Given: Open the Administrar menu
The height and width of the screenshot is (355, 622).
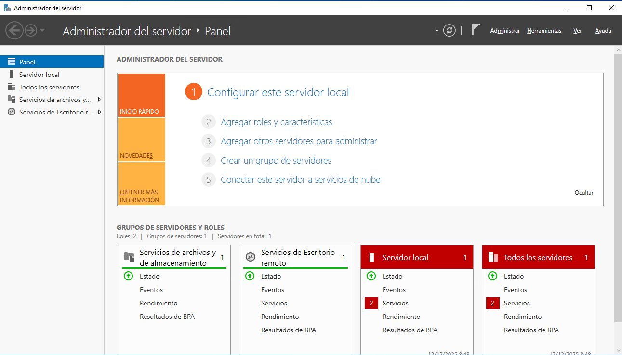Looking at the screenshot, I should (505, 31).
